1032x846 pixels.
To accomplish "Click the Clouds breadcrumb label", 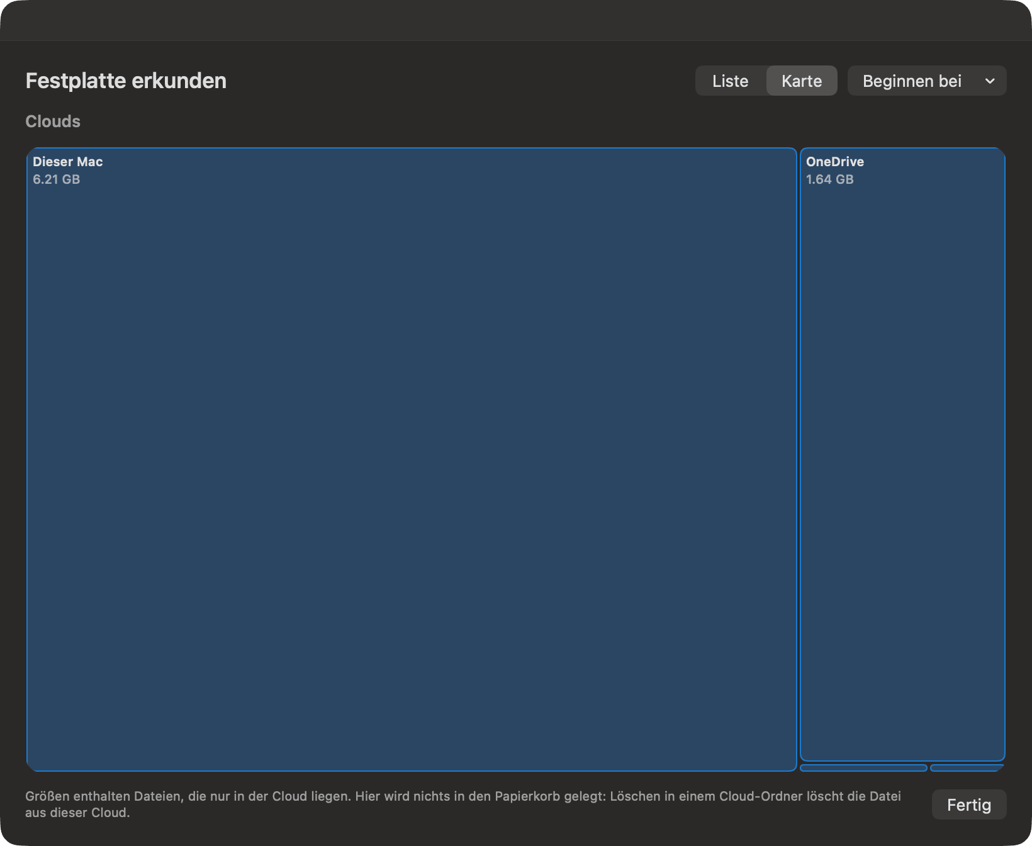I will pyautogui.click(x=53, y=121).
